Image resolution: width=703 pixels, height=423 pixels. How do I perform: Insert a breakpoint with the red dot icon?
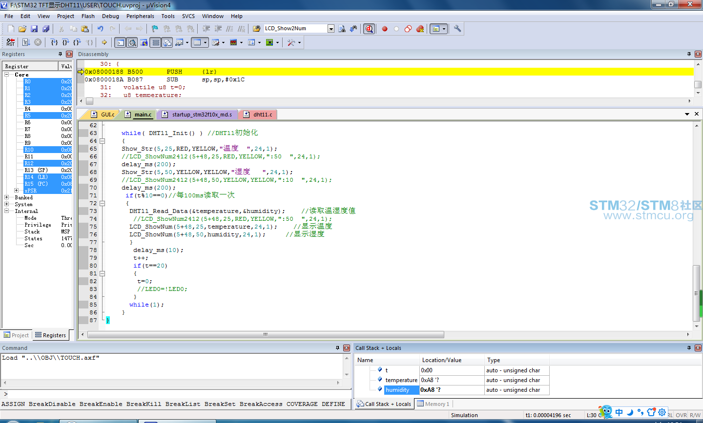tap(385, 29)
